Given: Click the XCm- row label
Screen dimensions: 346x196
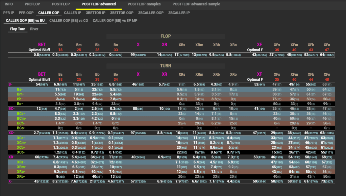Looking at the screenshot, I should pyautogui.click(x=21, y=143).
